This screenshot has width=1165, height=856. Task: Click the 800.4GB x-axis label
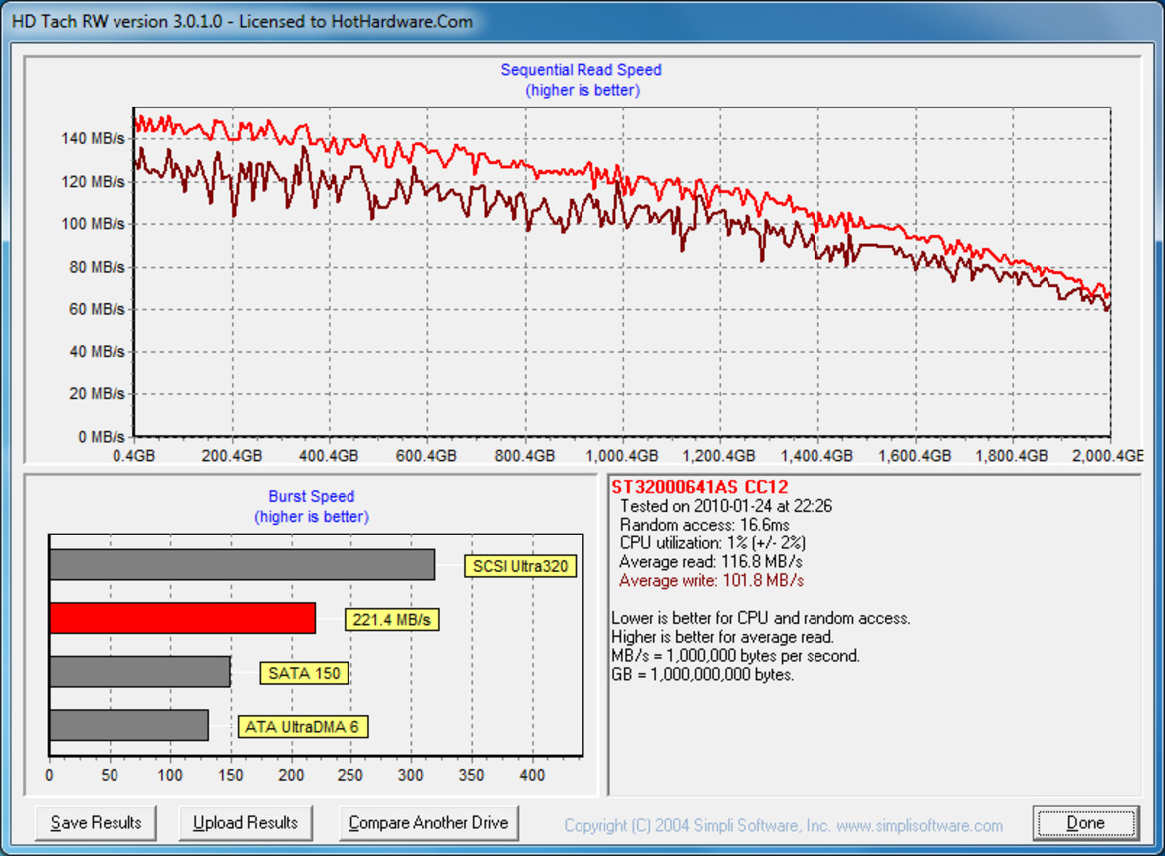click(525, 455)
